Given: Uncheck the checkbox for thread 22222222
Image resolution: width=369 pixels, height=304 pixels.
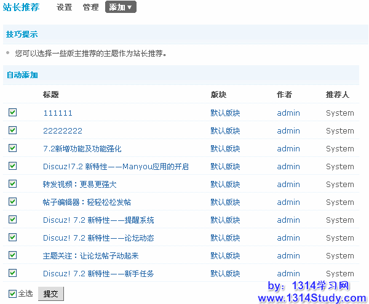Looking at the screenshot, I should 13,130.
